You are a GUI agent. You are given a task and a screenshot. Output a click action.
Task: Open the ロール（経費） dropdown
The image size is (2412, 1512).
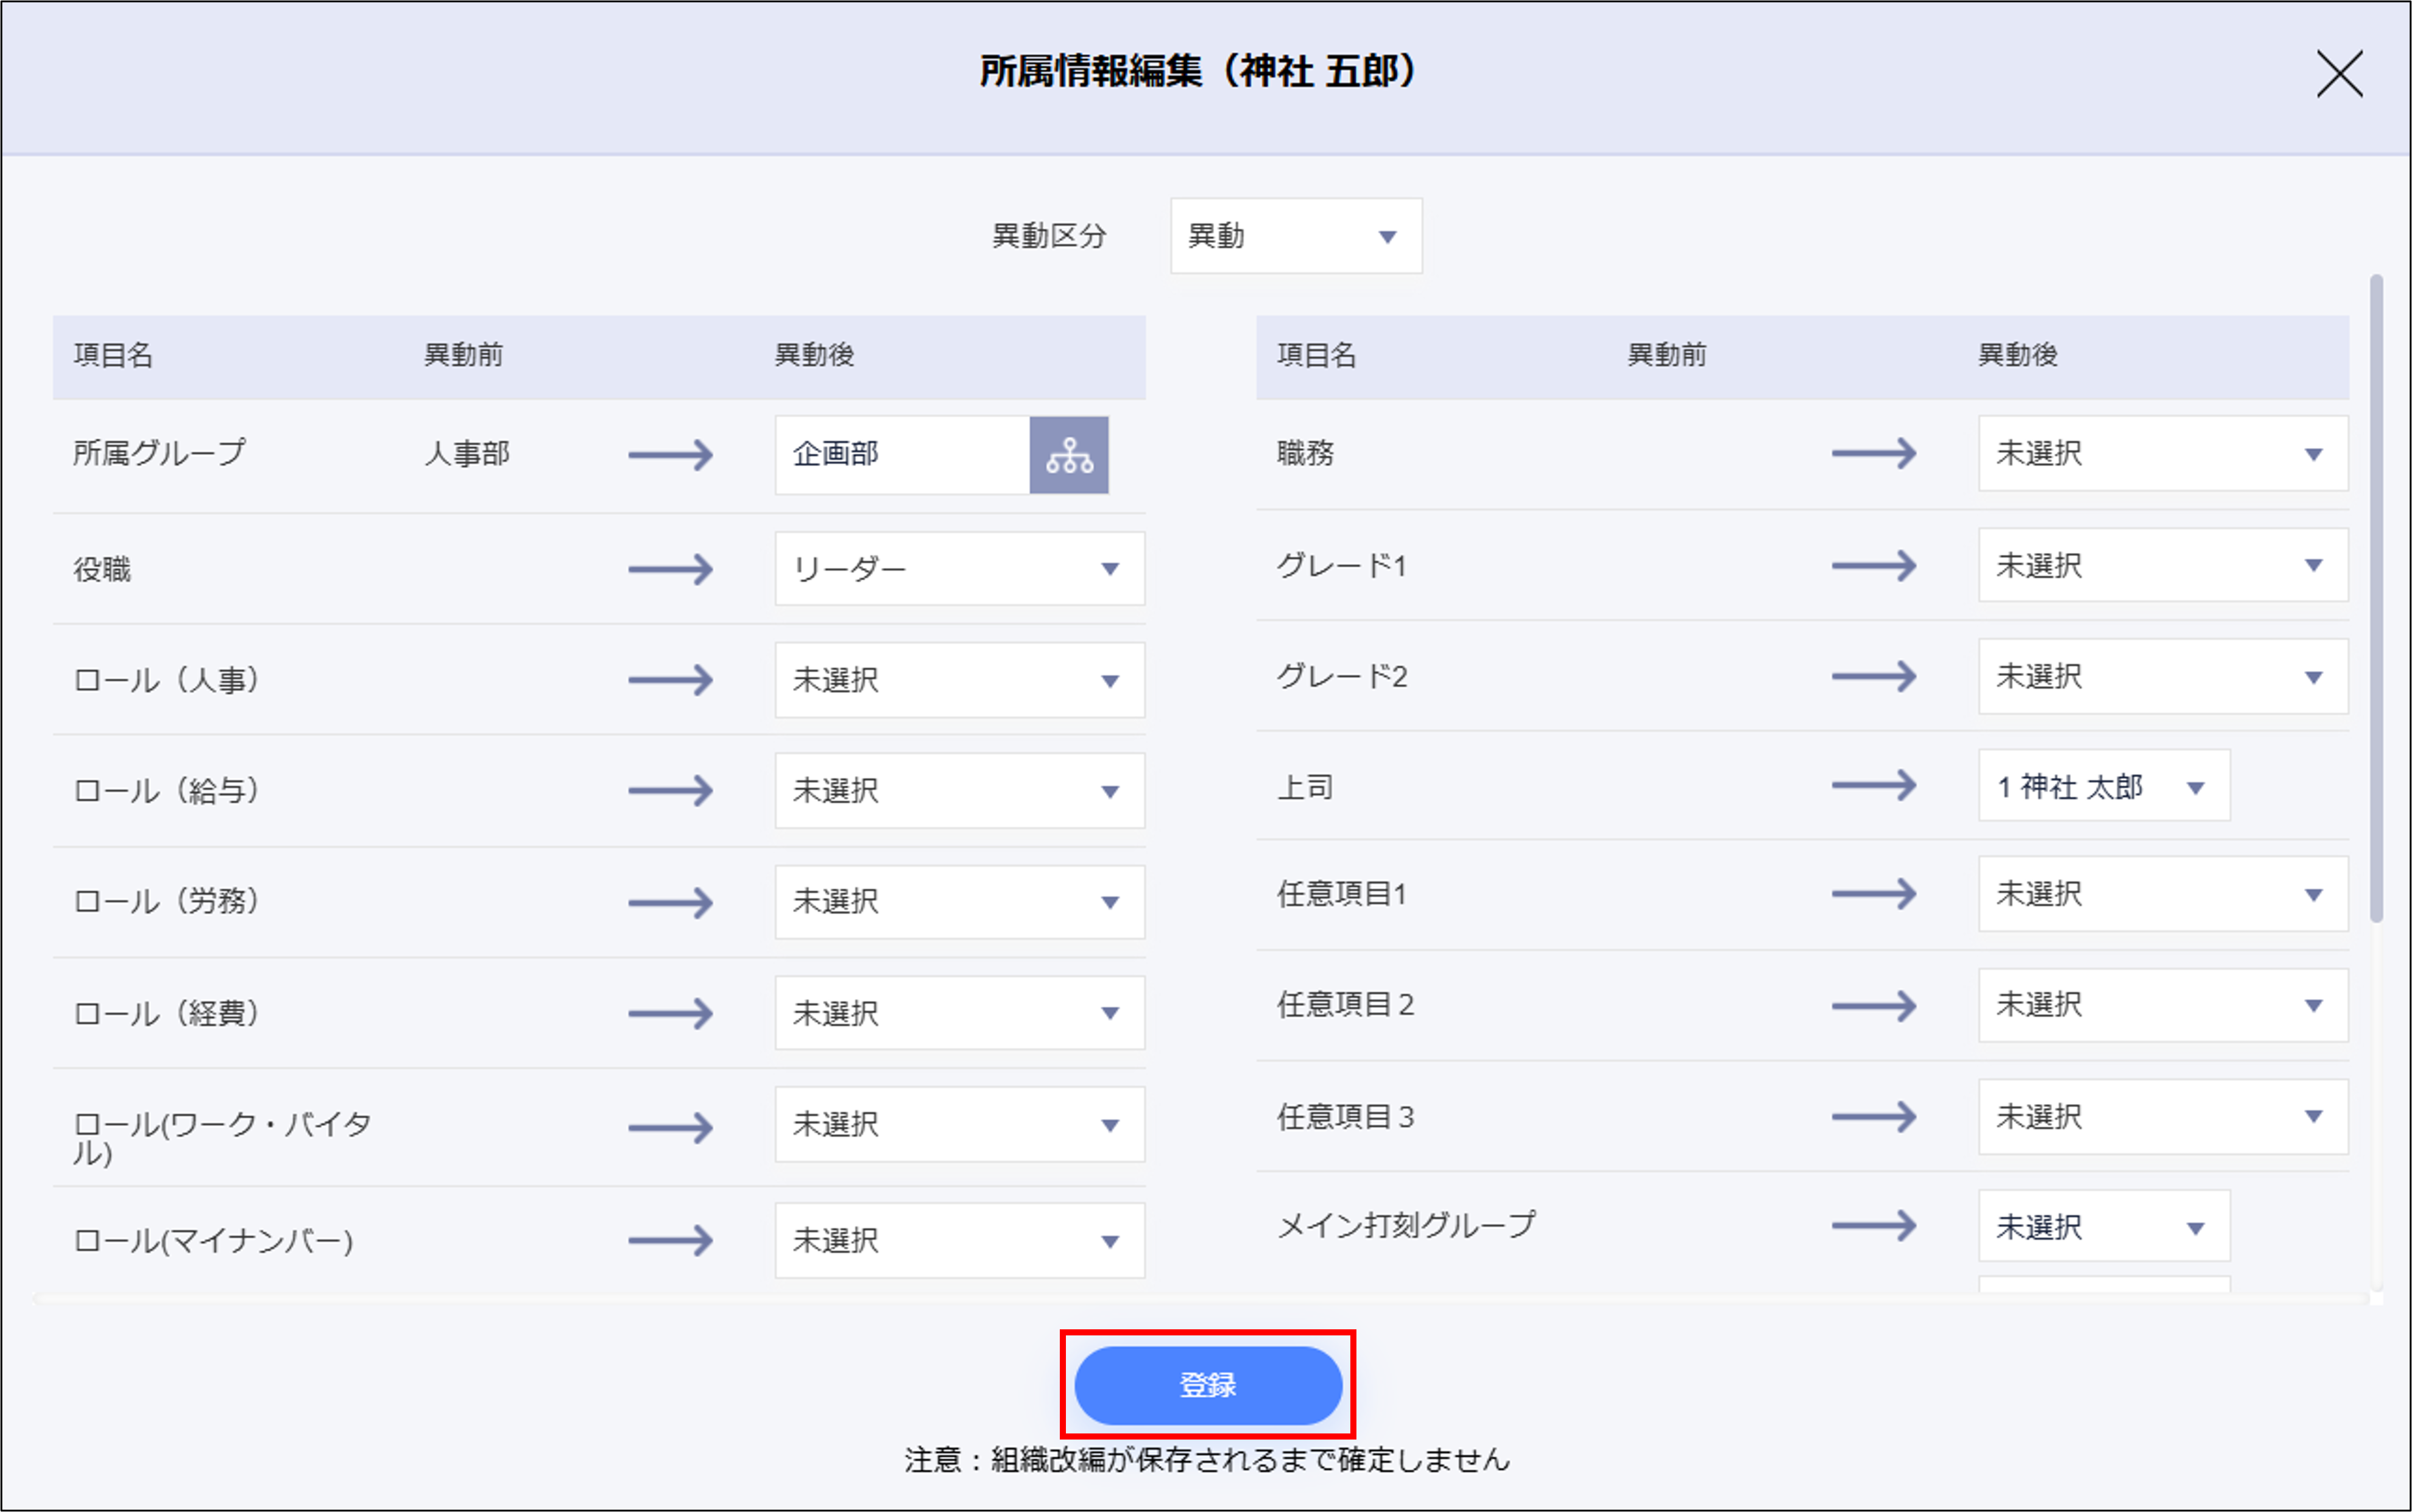pyautogui.click(x=959, y=1013)
